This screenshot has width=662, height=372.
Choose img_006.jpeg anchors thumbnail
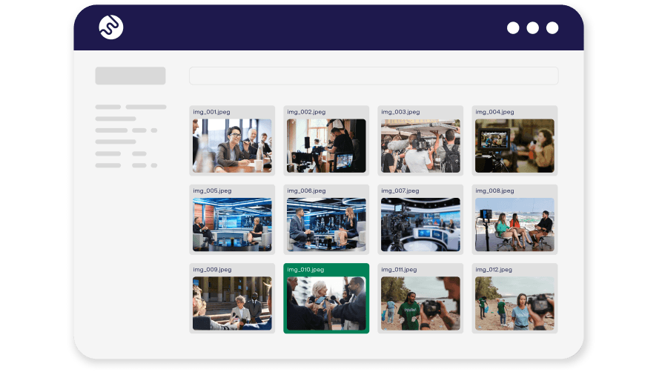[x=326, y=225]
